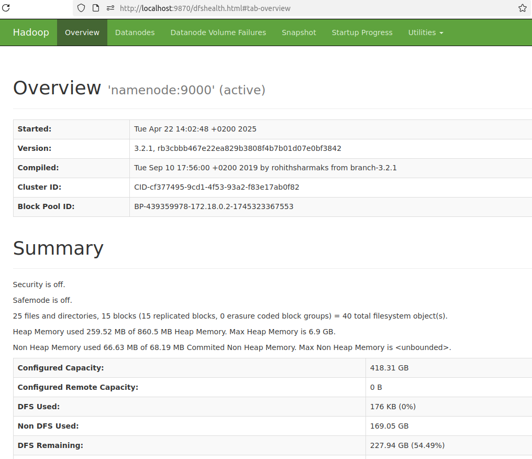This screenshot has height=459, width=532.
Task: Select the 0 B remote capacity value
Action: [376, 387]
